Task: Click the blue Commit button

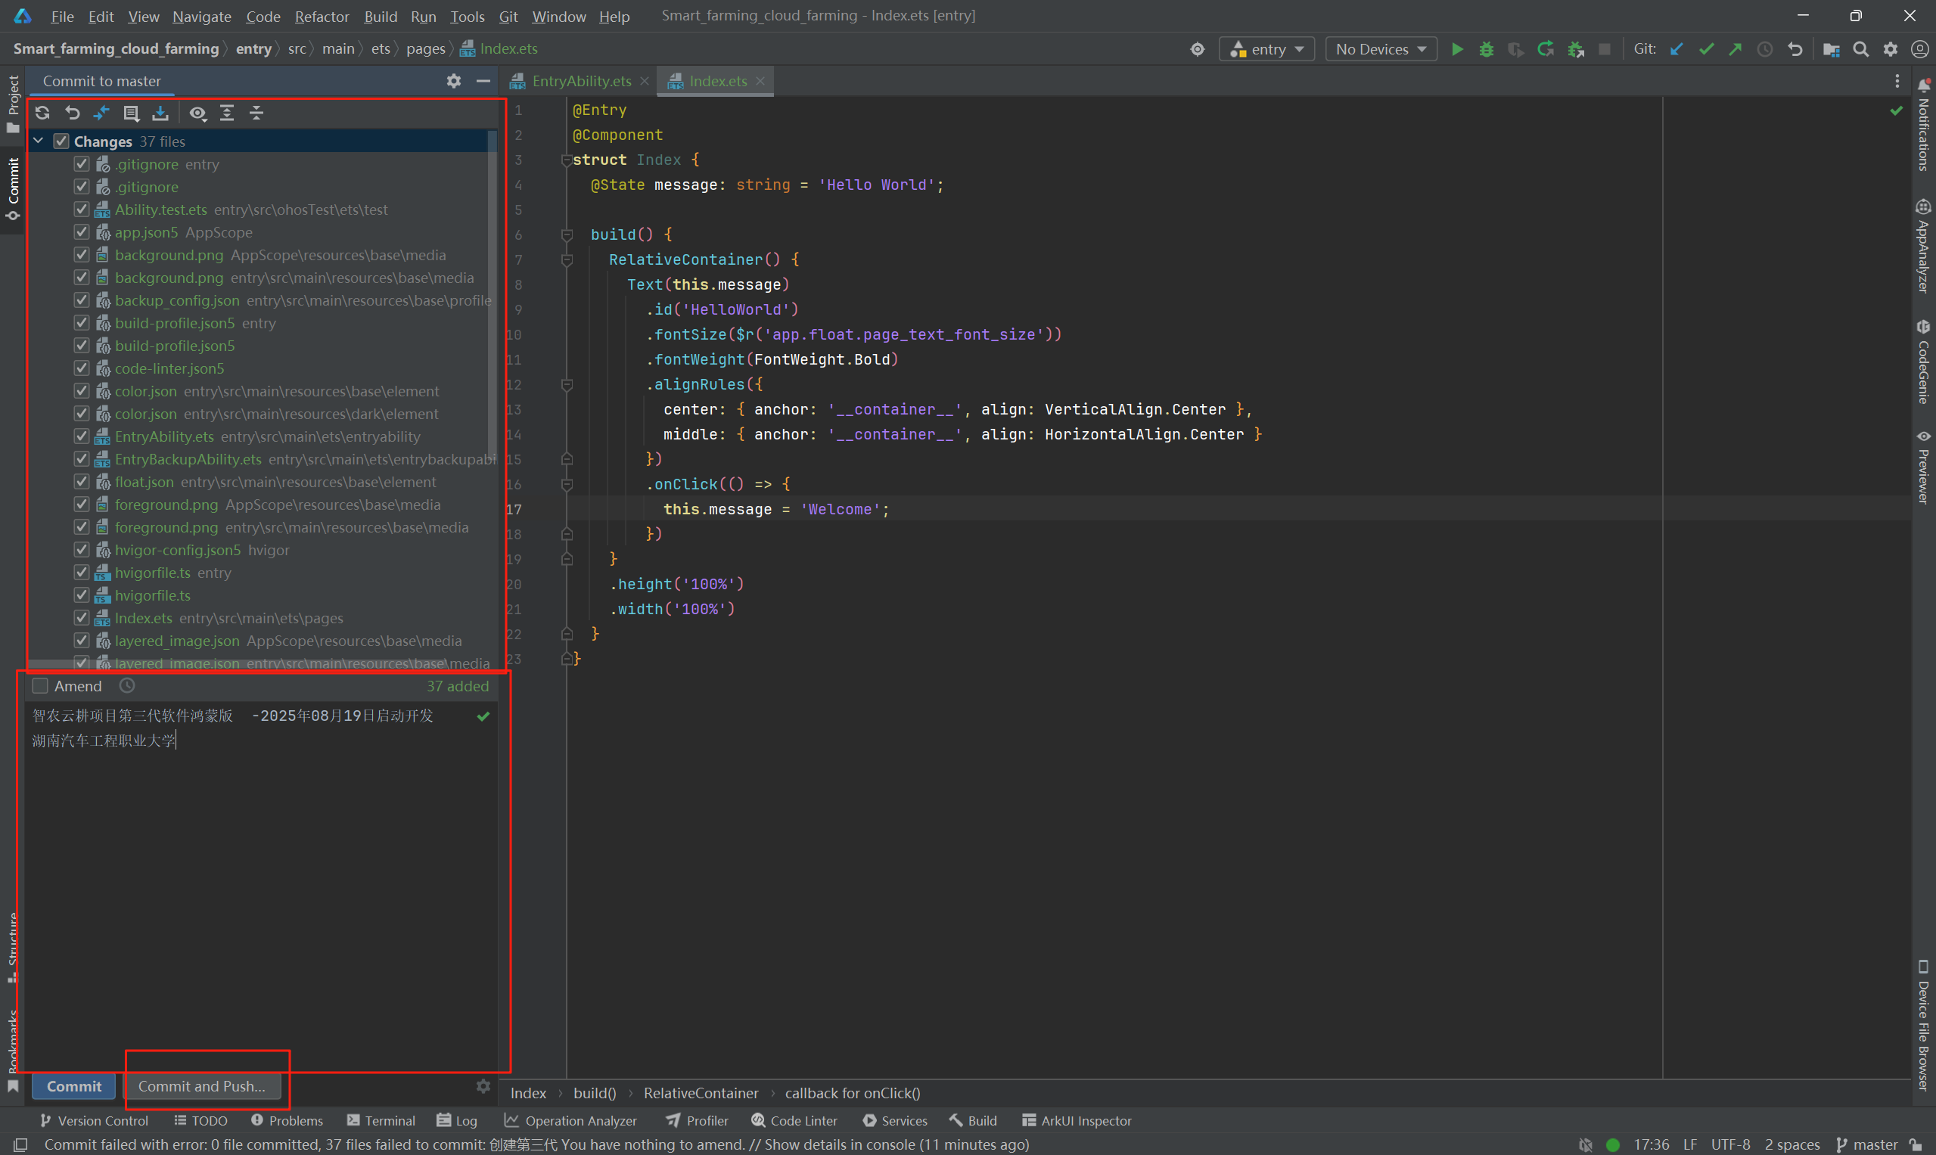Action: [x=74, y=1085]
